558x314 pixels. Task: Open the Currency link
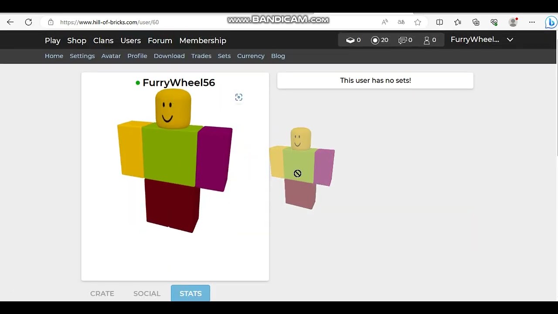click(251, 56)
